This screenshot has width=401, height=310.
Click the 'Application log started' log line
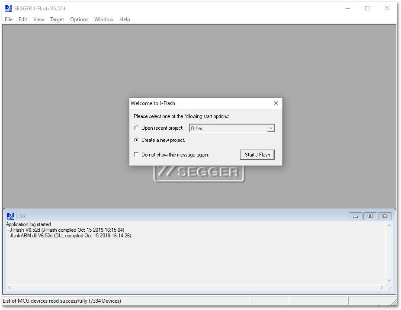click(29, 224)
